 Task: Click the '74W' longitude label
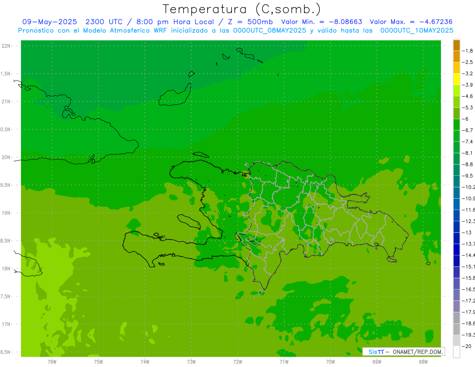(x=145, y=362)
